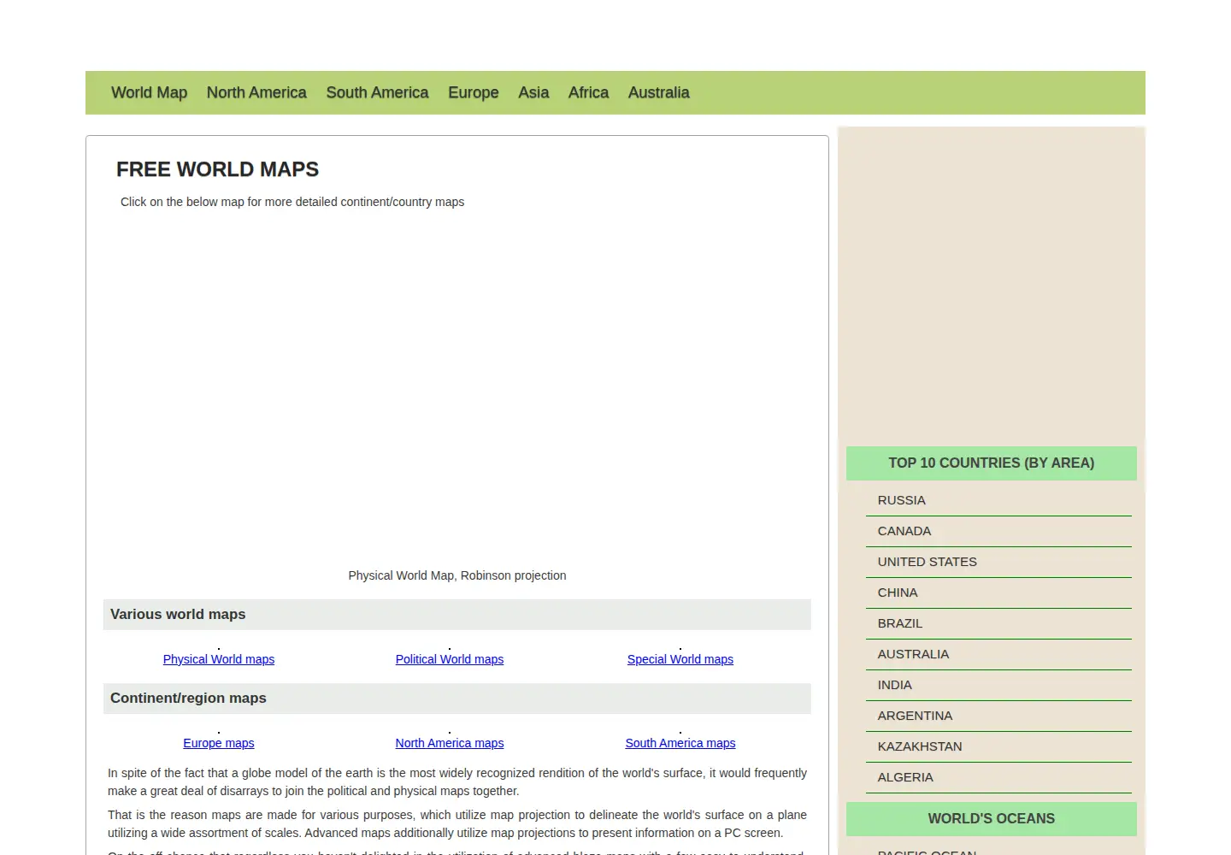This screenshot has width=1231, height=855.
Task: Click the FREE WORLD MAPS heading
Action: click(217, 169)
